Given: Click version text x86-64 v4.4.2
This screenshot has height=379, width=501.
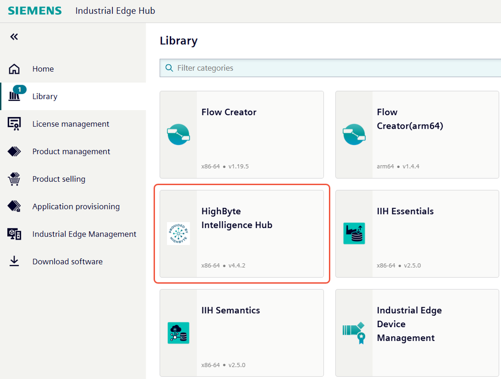Looking at the screenshot, I should (223, 266).
